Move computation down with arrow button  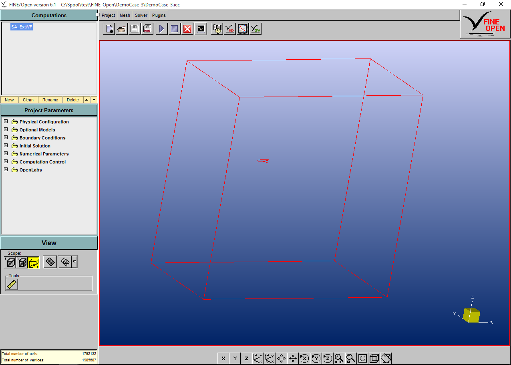[x=94, y=100]
